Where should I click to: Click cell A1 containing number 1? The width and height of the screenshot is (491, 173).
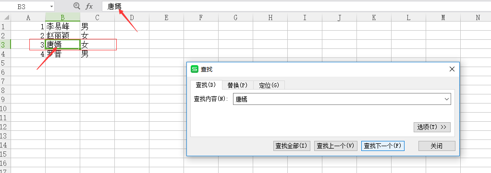tap(28, 26)
